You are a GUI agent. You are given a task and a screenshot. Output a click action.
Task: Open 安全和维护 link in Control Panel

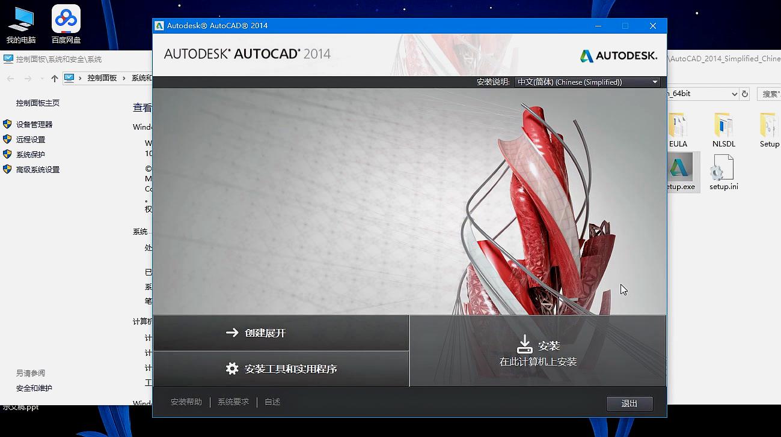[x=34, y=388]
